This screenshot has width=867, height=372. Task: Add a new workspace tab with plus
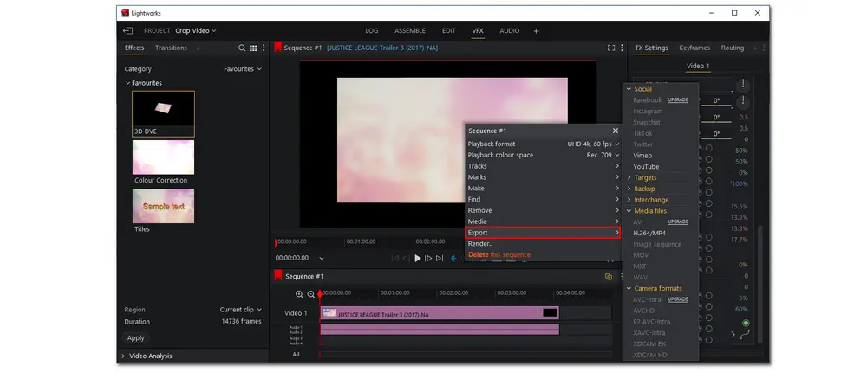click(x=536, y=31)
